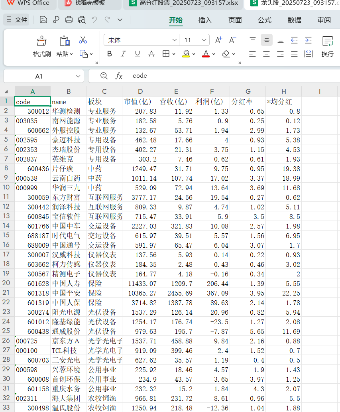Open the 宋体 font name dropdown

tap(174, 40)
